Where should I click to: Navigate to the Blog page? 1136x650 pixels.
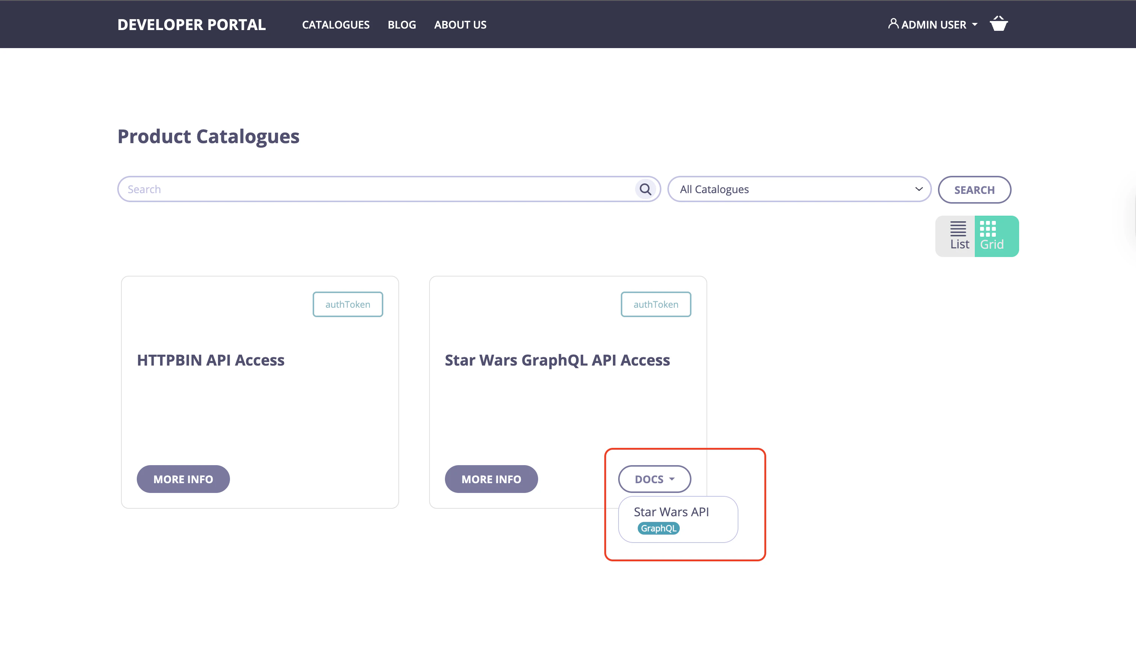[401, 24]
